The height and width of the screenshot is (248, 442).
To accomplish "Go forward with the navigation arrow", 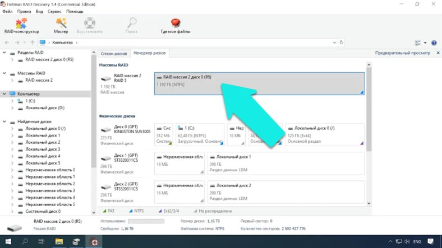I will (x=17, y=43).
